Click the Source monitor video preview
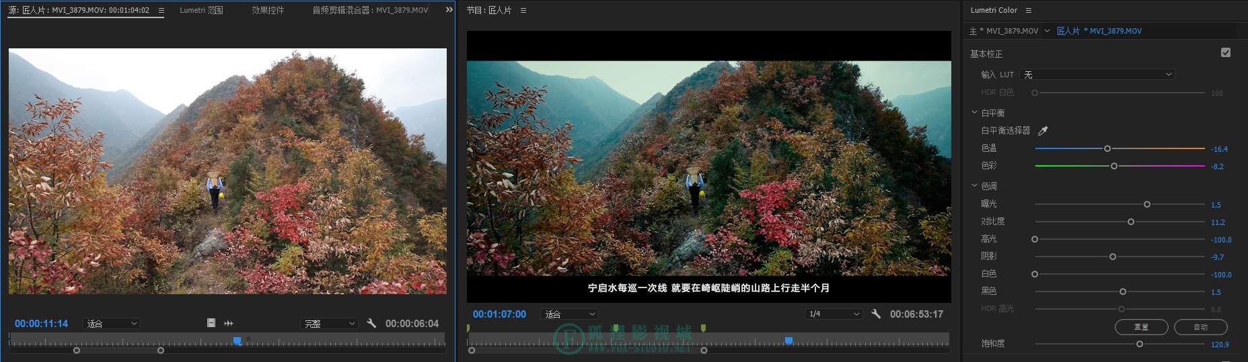The width and height of the screenshot is (1248, 362). pyautogui.click(x=227, y=171)
